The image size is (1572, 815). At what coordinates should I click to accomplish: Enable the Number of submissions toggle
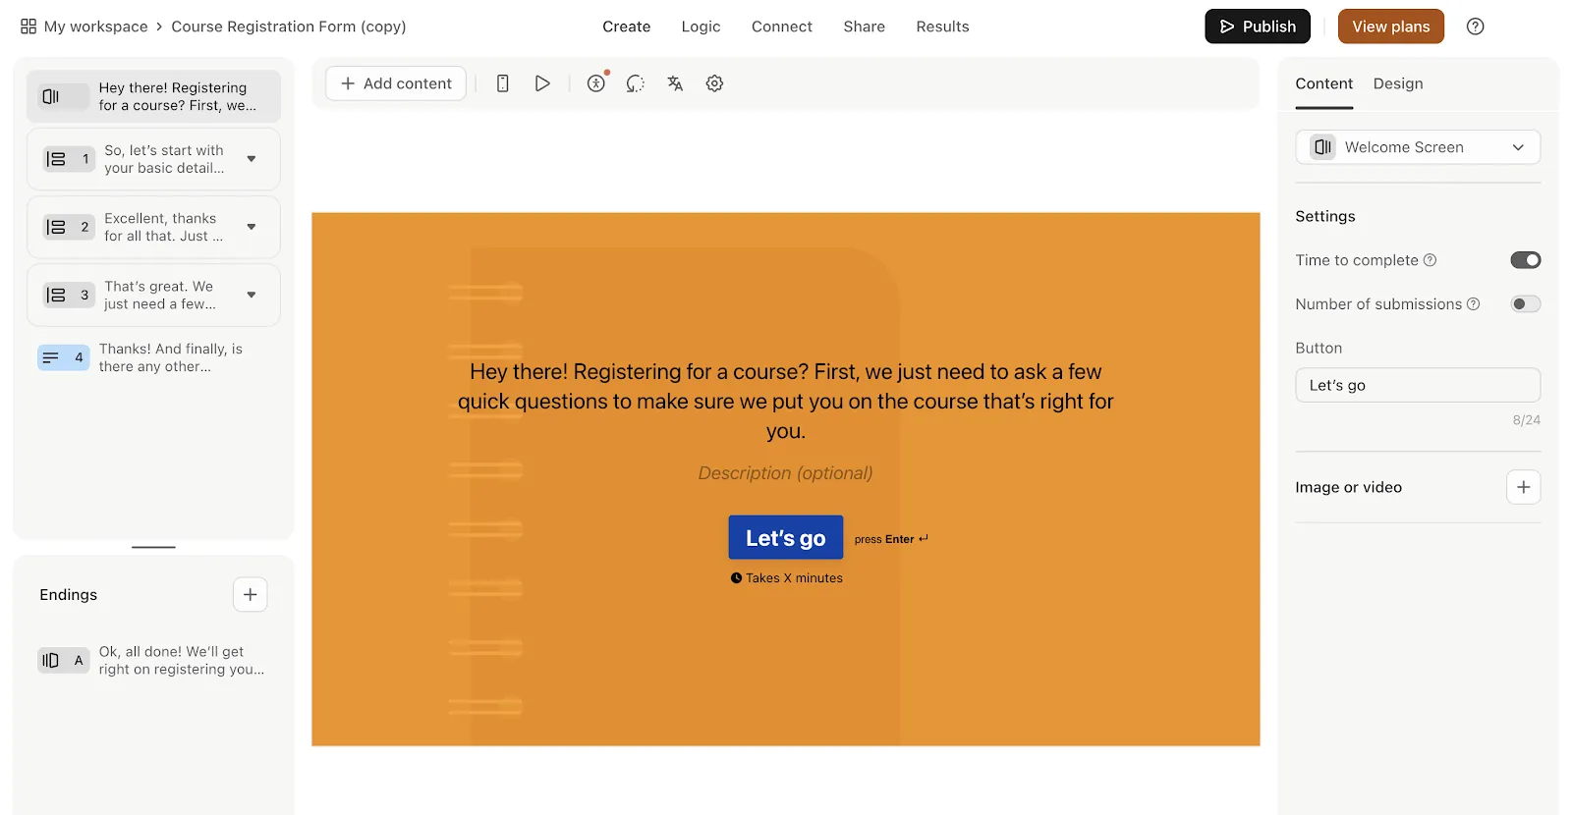point(1525,304)
